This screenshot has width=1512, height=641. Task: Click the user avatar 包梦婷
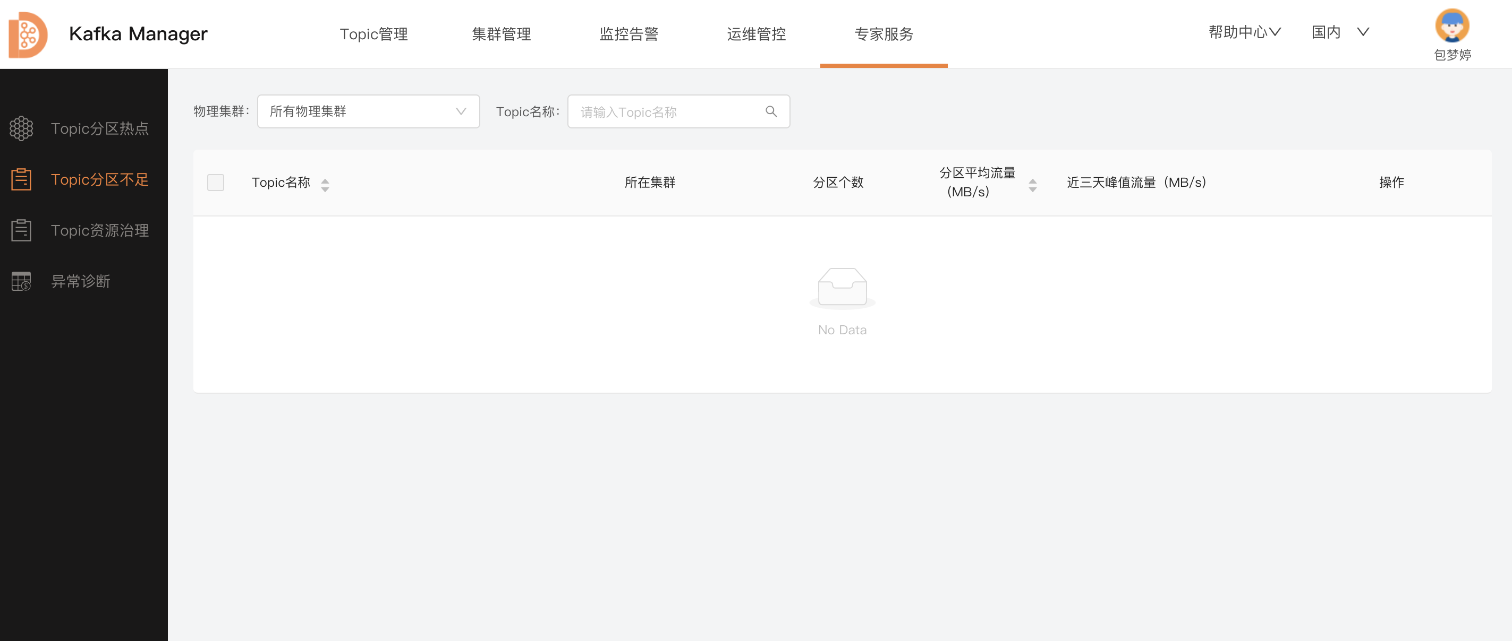[1451, 27]
